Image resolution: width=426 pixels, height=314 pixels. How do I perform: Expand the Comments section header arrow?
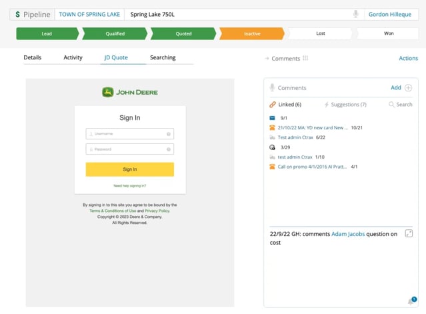(x=267, y=59)
